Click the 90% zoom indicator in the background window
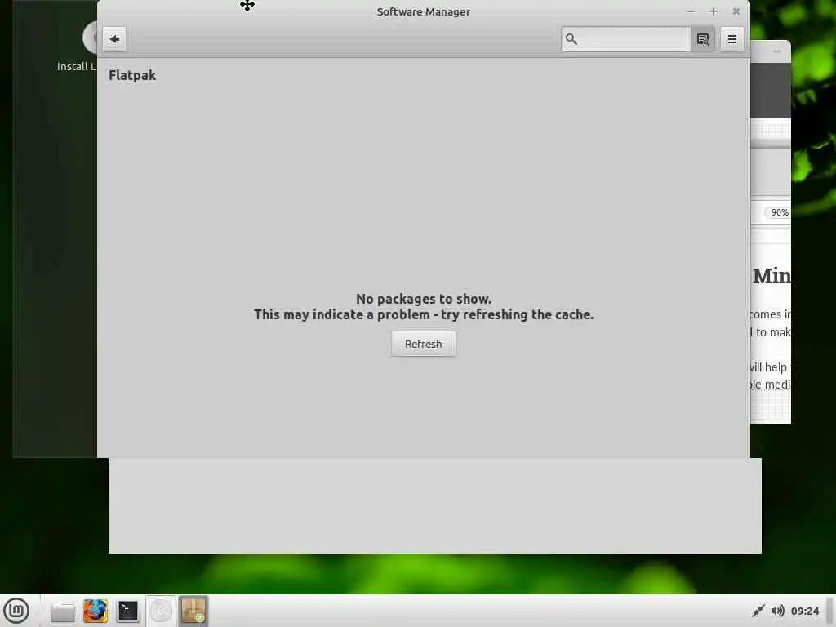This screenshot has height=627, width=836. (778, 212)
